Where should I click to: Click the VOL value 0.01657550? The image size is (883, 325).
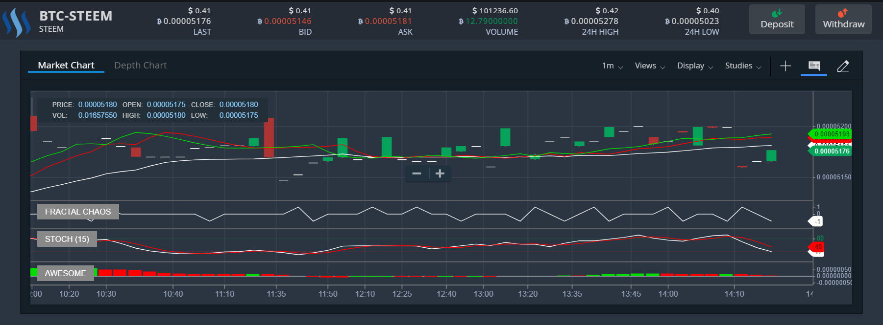[98, 115]
